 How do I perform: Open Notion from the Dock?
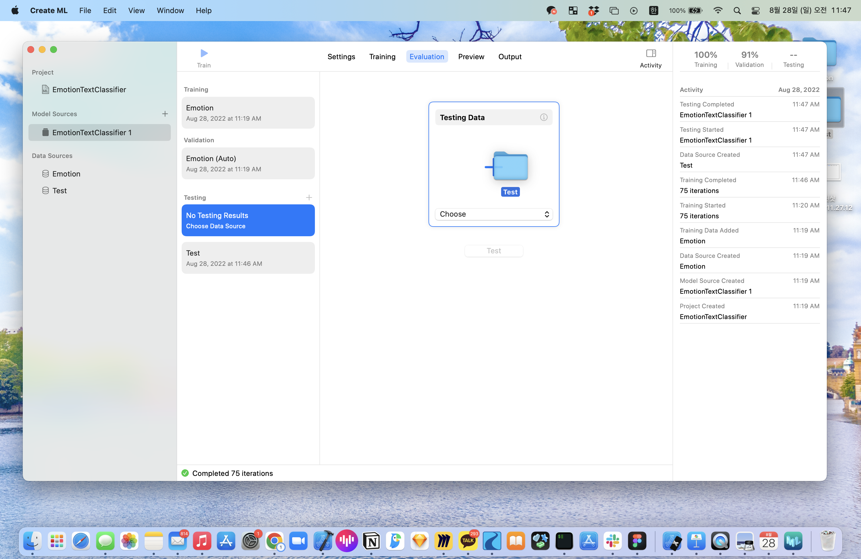[x=371, y=541]
